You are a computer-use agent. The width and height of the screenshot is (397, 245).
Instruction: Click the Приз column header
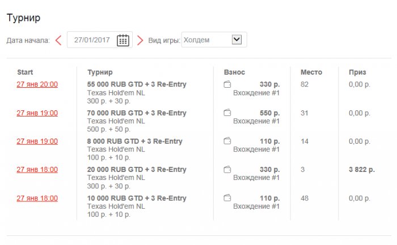[x=357, y=72]
